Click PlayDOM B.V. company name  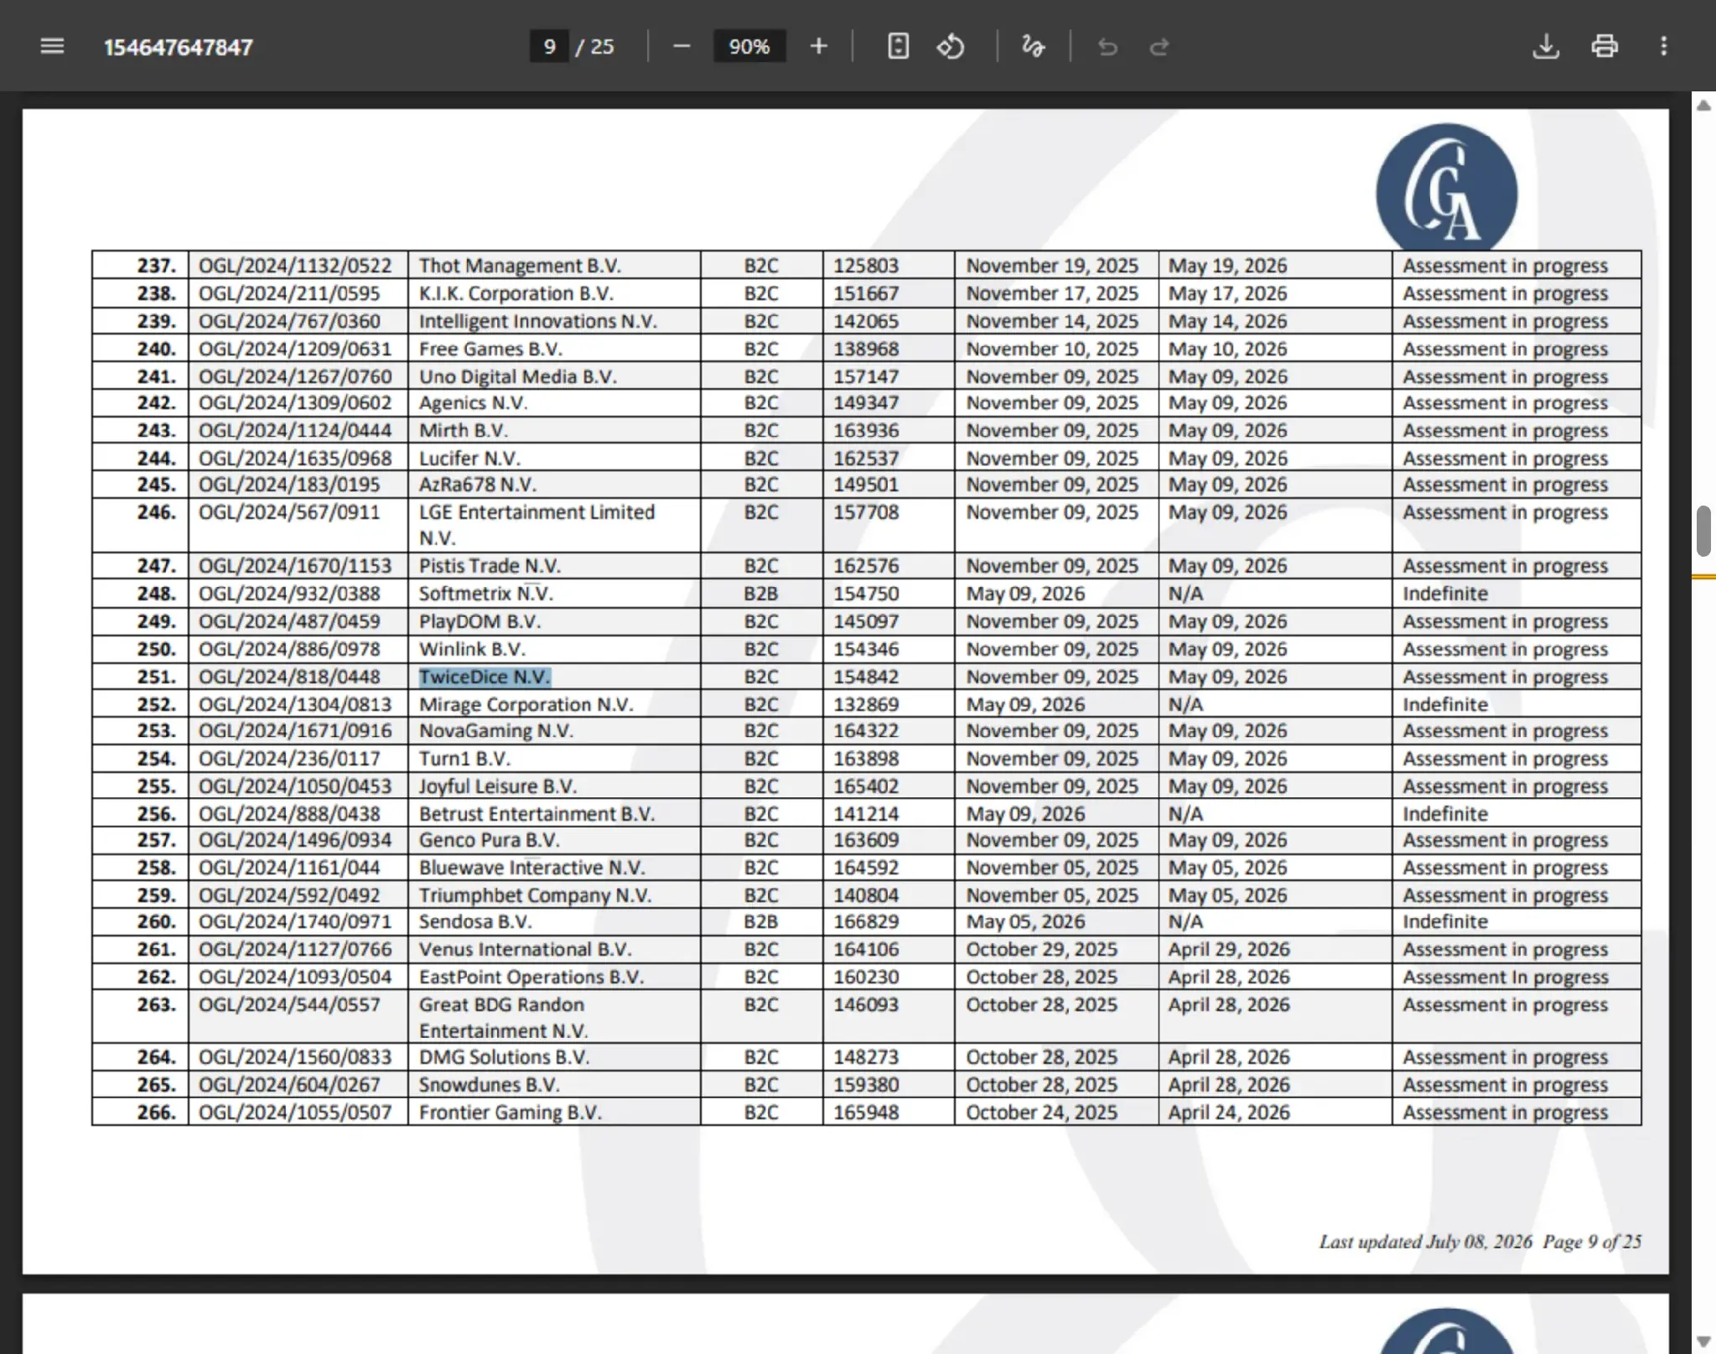(480, 621)
